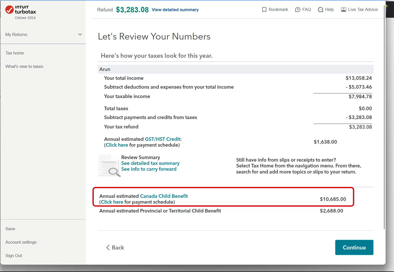The width and height of the screenshot is (394, 272).
Task: Select taxable income value $7,984.78
Action: pos(360,96)
